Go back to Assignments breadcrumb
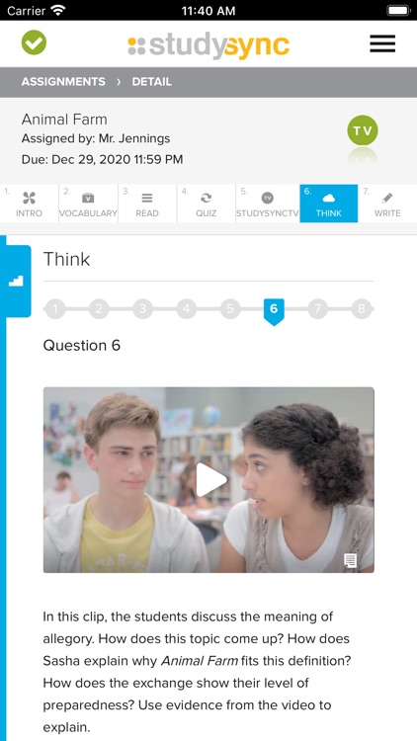 (x=63, y=82)
